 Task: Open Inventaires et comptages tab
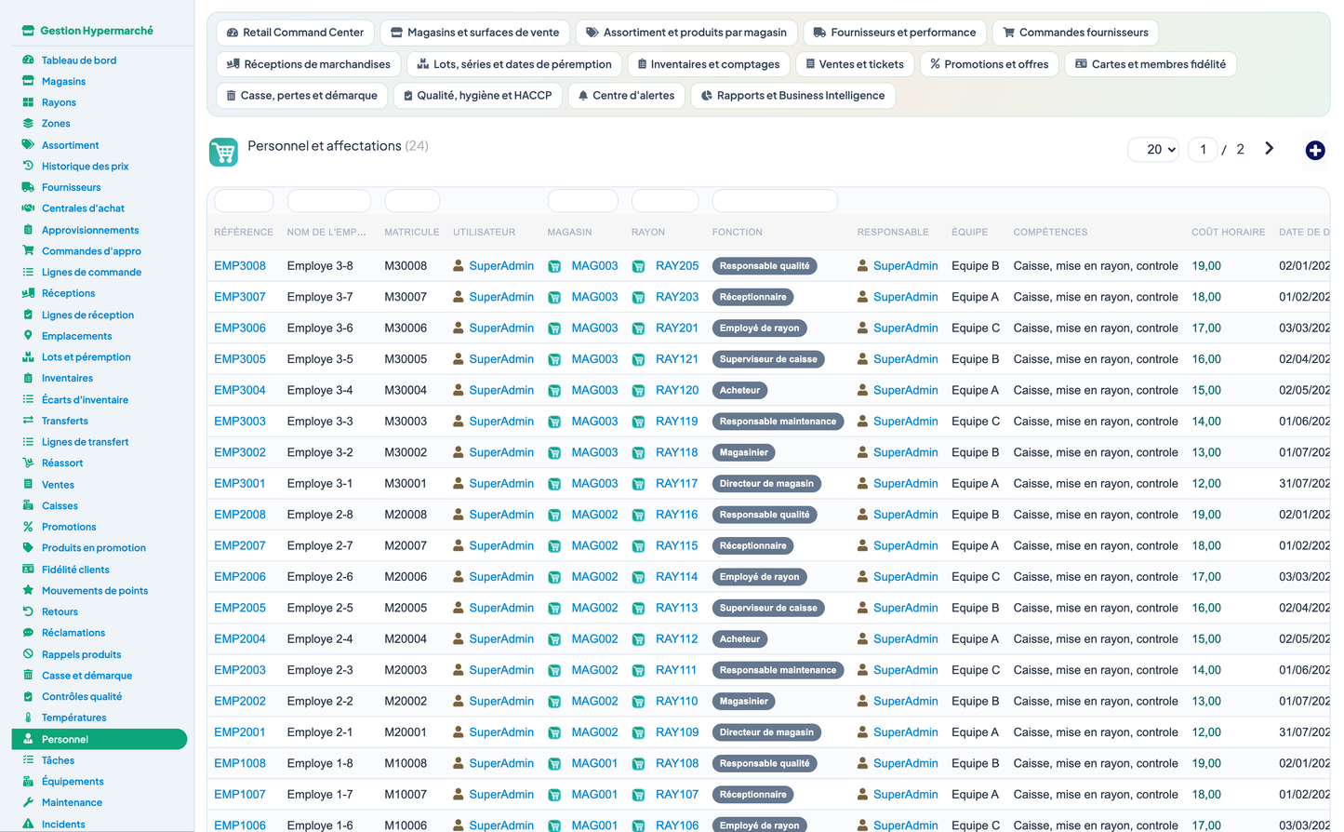coord(709,64)
